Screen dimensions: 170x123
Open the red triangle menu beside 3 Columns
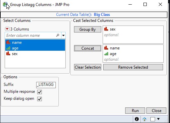(7, 29)
